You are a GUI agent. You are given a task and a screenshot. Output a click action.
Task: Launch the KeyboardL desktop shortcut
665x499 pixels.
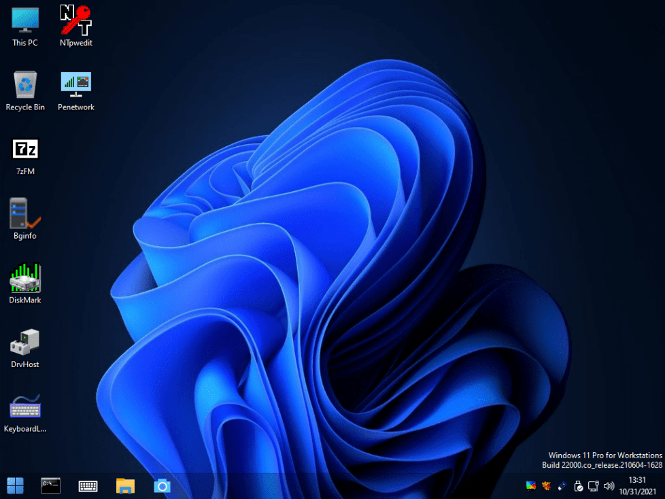click(24, 405)
